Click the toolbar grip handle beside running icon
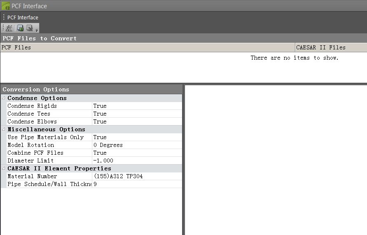 pyautogui.click(x=3, y=28)
